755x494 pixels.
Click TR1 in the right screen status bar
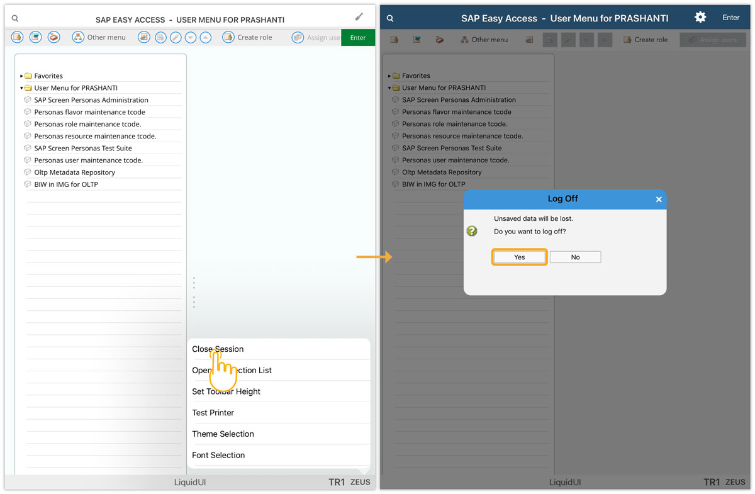click(712, 482)
